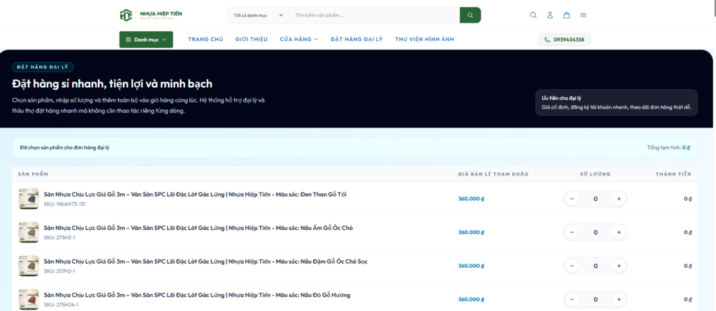
Task: Open the 'ĐẶT HÀNG ĐẠI LÝ' nav item
Action: point(357,40)
